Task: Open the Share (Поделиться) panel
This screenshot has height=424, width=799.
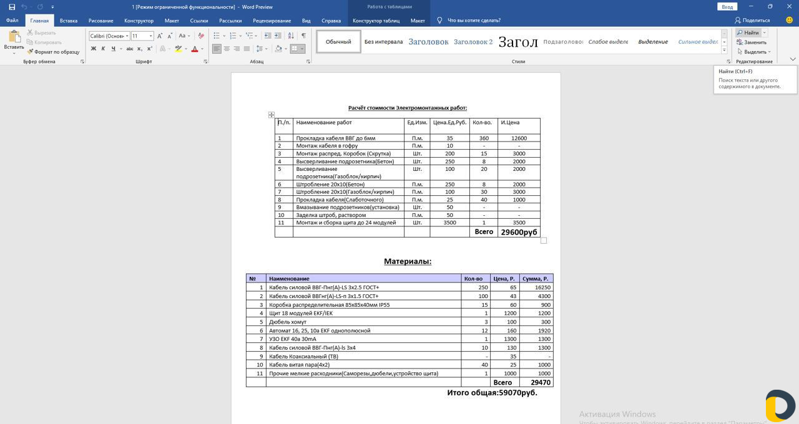Action: click(752, 21)
